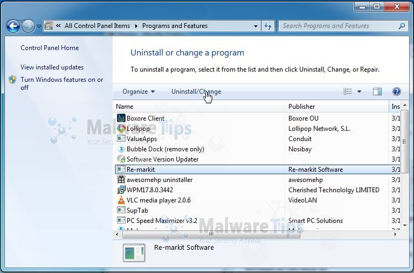Screen dimensions: 414x273
Task: Open the Organize menu
Action: pyautogui.click(x=139, y=92)
